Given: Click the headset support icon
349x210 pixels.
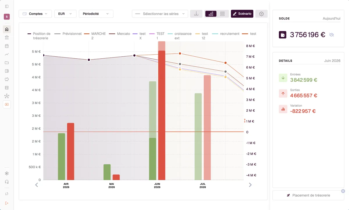Looking at the screenshot, I should pos(7,182).
